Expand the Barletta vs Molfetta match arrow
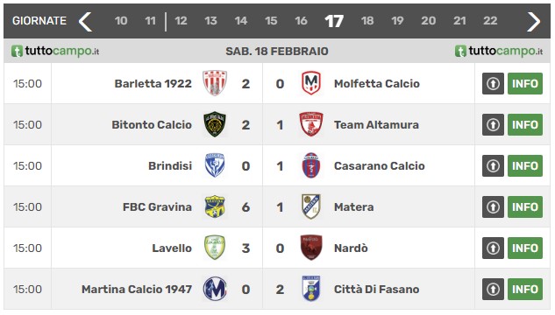 coord(493,84)
